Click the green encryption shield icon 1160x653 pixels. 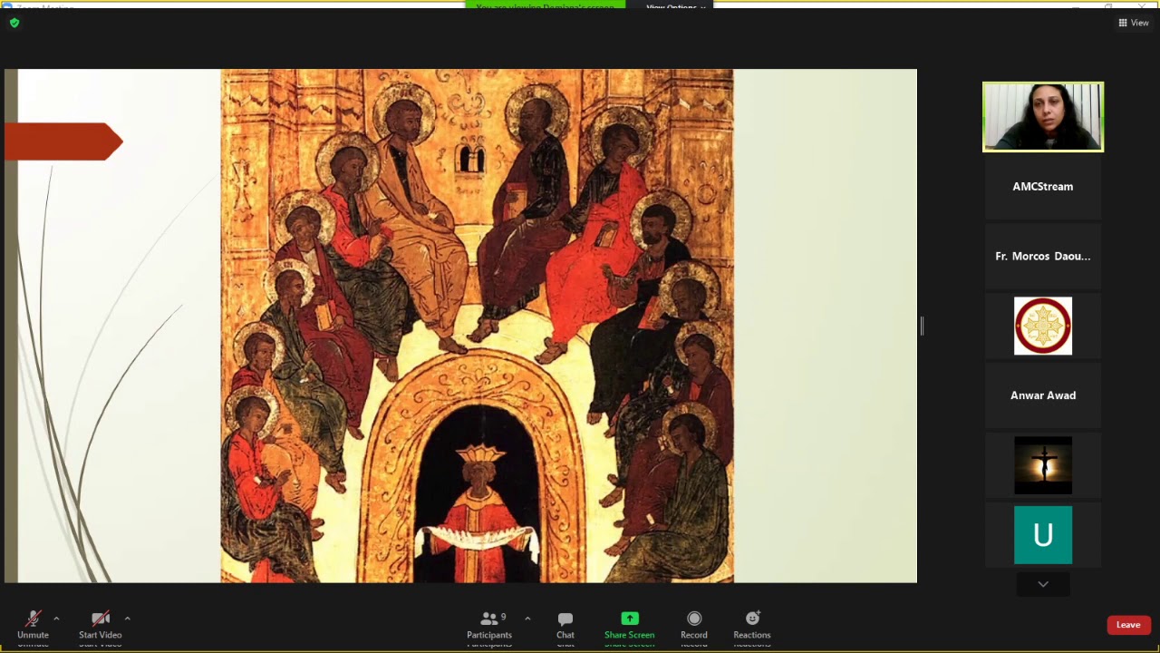click(x=14, y=23)
